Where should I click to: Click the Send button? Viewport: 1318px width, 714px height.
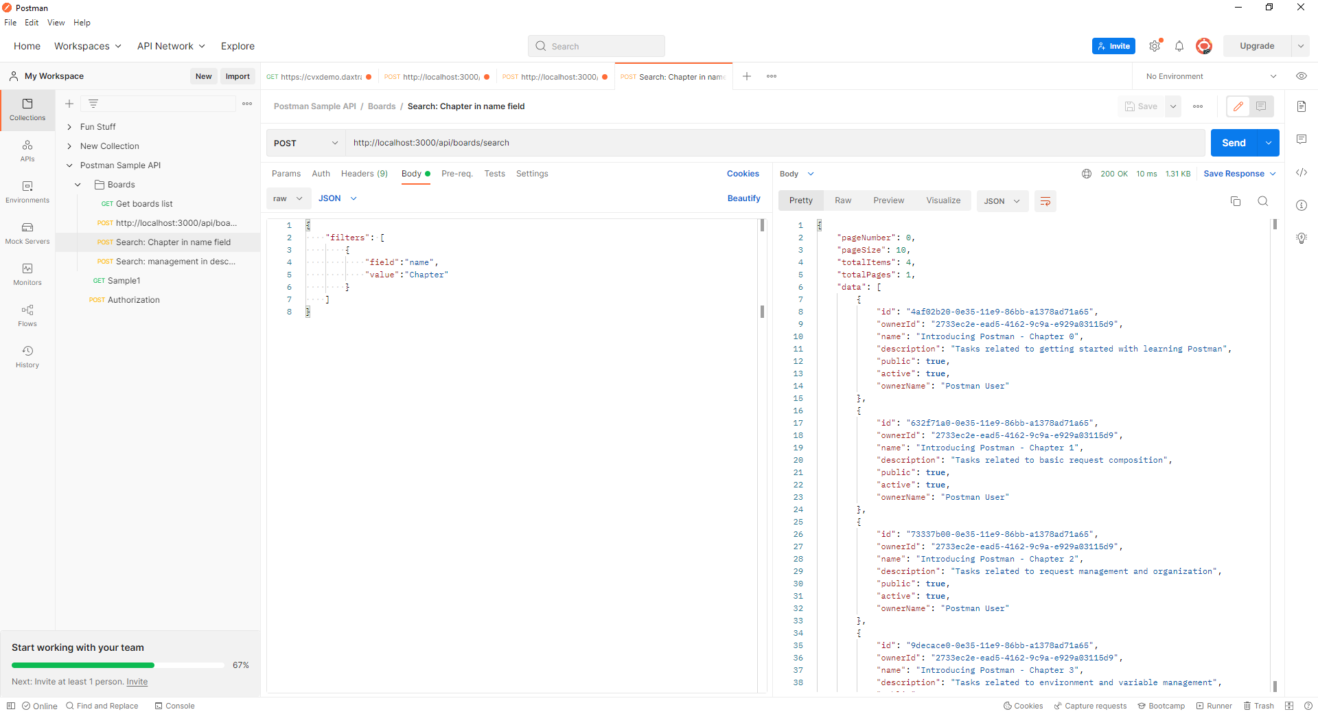(x=1234, y=143)
